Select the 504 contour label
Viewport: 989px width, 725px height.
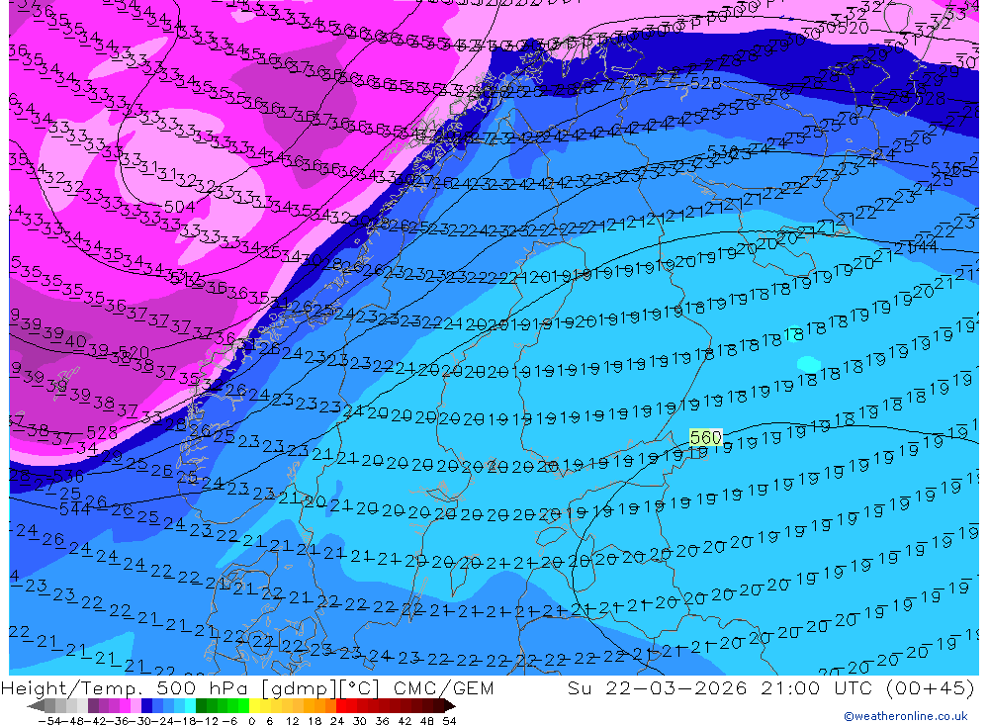click(179, 207)
